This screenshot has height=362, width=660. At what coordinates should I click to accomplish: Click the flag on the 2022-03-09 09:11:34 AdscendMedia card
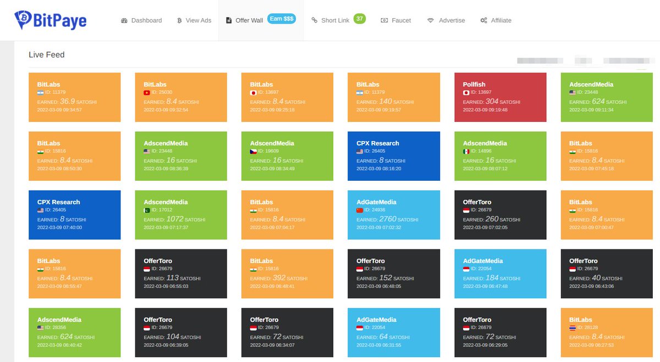[x=573, y=92]
